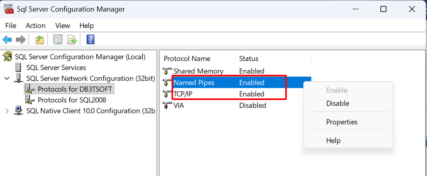Viewport: 427px width, 176px height.
Task: Open Properties via the toolbar icon
Action: coord(58,40)
